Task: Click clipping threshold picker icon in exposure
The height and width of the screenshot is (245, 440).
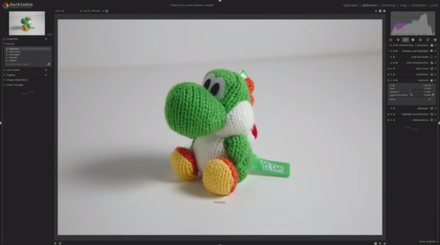Action: click(433, 95)
